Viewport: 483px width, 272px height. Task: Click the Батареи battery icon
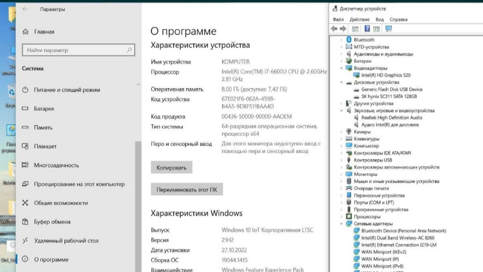tap(349, 61)
